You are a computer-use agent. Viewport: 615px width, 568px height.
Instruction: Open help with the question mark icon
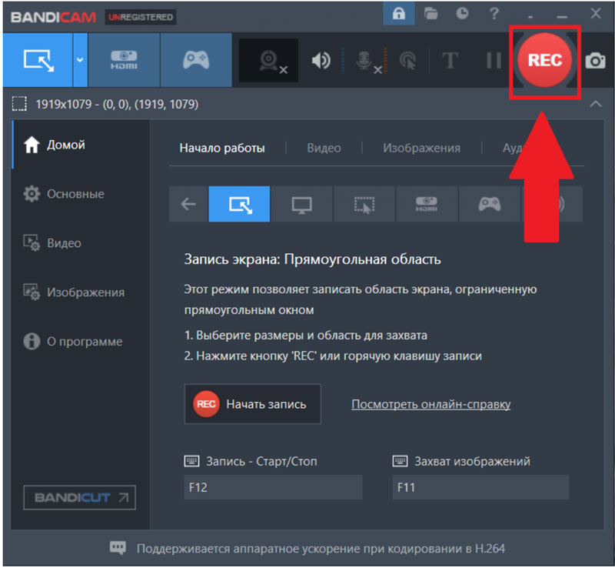pyautogui.click(x=494, y=14)
